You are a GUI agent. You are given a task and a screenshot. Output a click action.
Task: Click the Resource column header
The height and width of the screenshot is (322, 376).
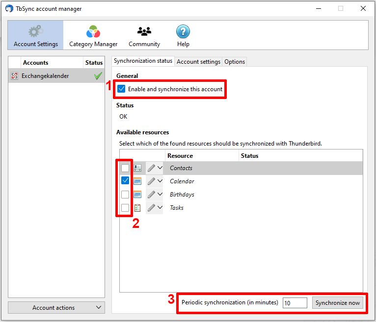tap(202, 156)
